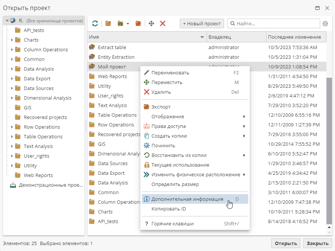Click the green move arrows toolbar icon
335x251 pixels.
point(151,23)
